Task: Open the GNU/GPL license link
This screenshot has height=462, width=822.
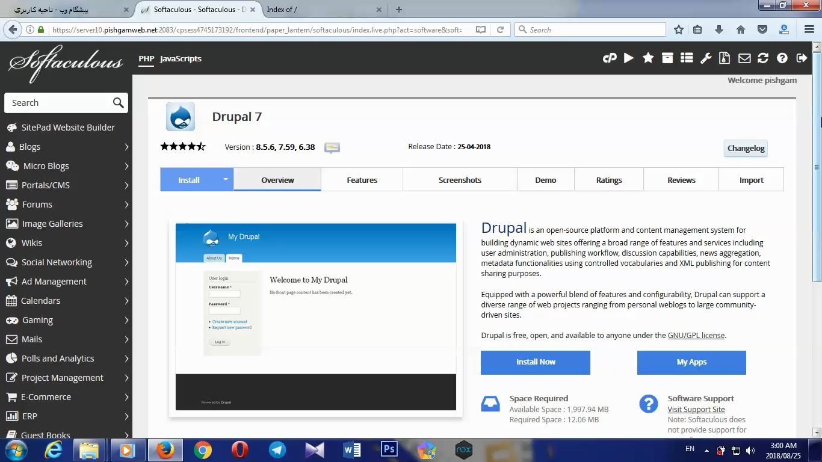Action: 696,335
